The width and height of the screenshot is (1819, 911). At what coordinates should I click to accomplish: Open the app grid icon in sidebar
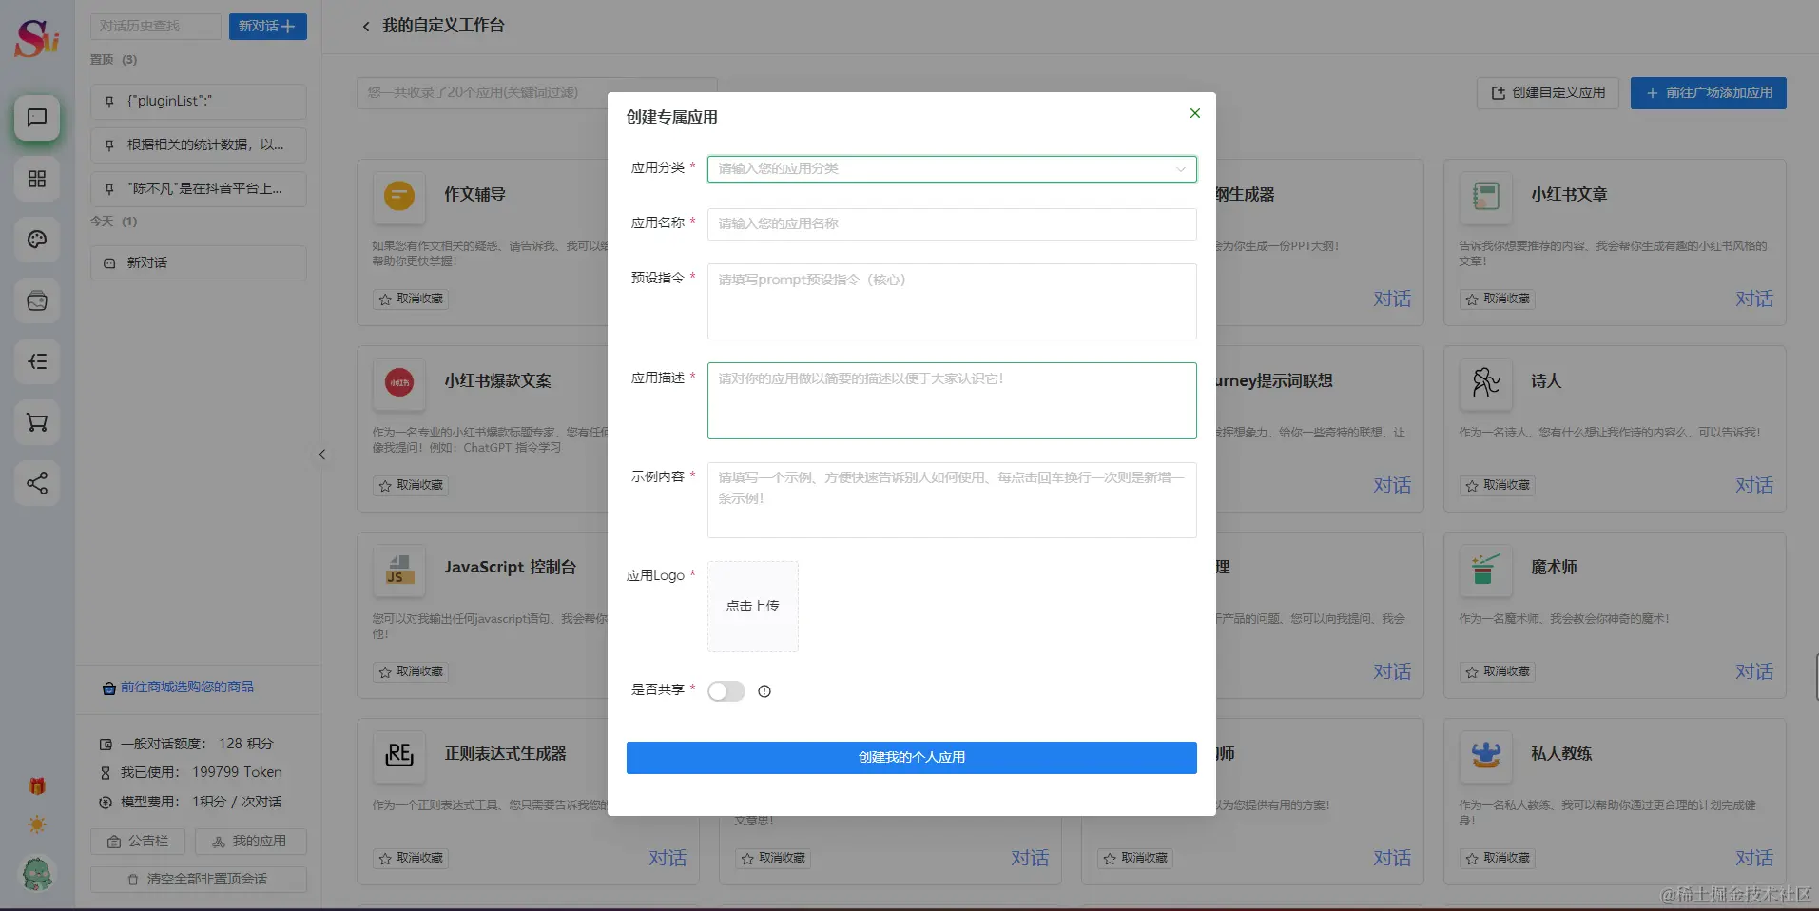click(x=36, y=179)
